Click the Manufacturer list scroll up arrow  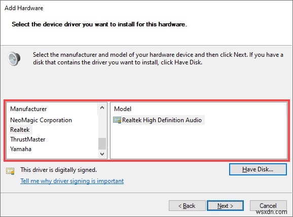point(102,107)
